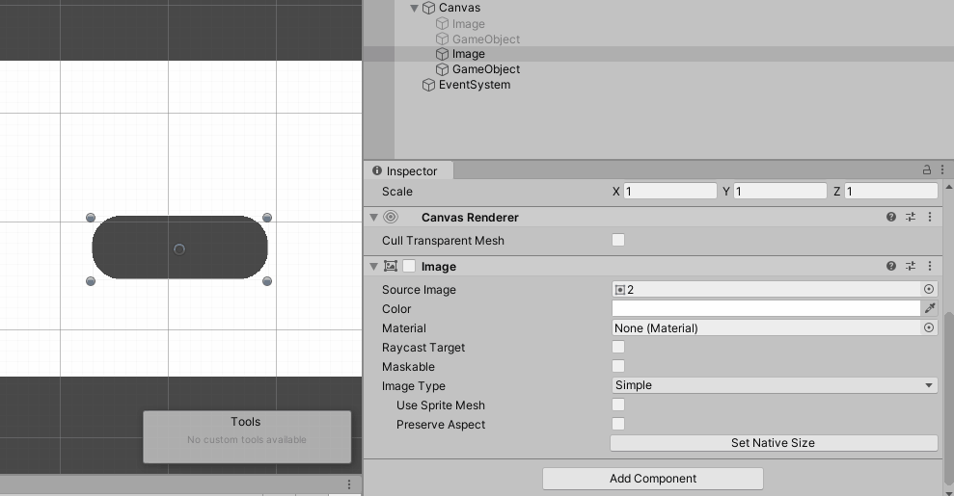Viewport: 954px width, 496px height.
Task: Open Source Image object picker
Action: coord(929,290)
